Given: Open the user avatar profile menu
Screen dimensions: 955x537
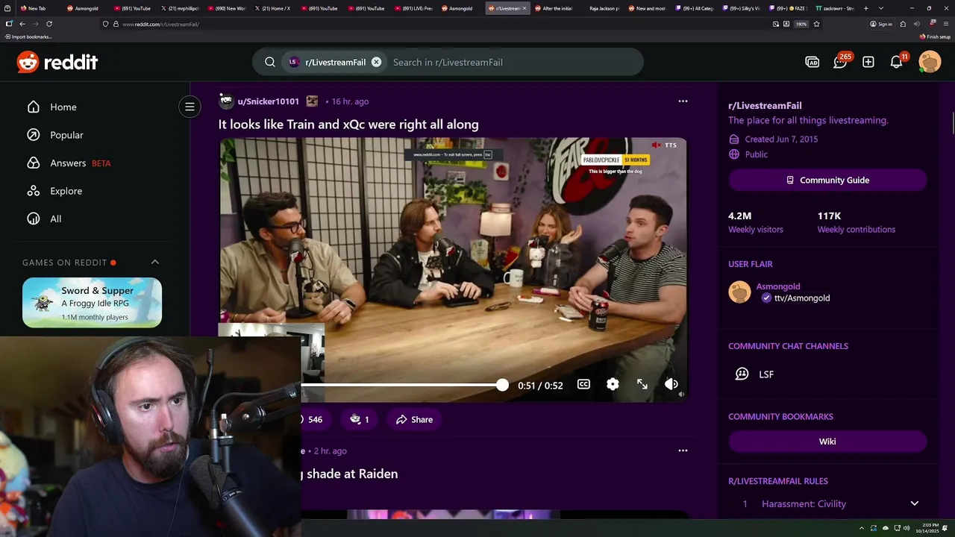Looking at the screenshot, I should coord(930,62).
